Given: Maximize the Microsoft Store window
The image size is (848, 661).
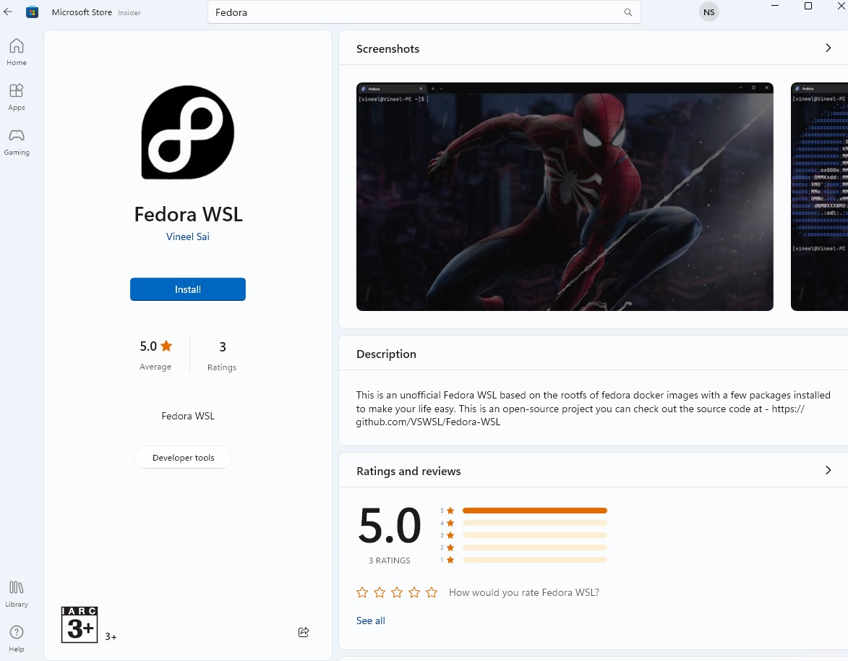Looking at the screenshot, I should click(x=808, y=6).
